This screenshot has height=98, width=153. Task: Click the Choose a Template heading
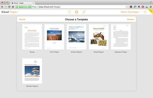tap(76, 20)
